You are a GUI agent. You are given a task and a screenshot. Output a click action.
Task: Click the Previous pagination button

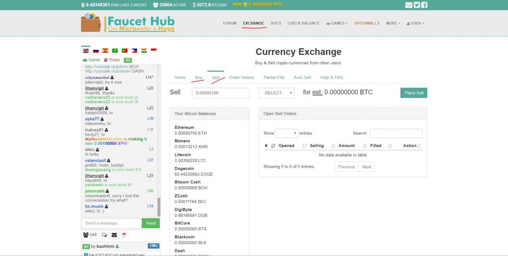(346, 167)
